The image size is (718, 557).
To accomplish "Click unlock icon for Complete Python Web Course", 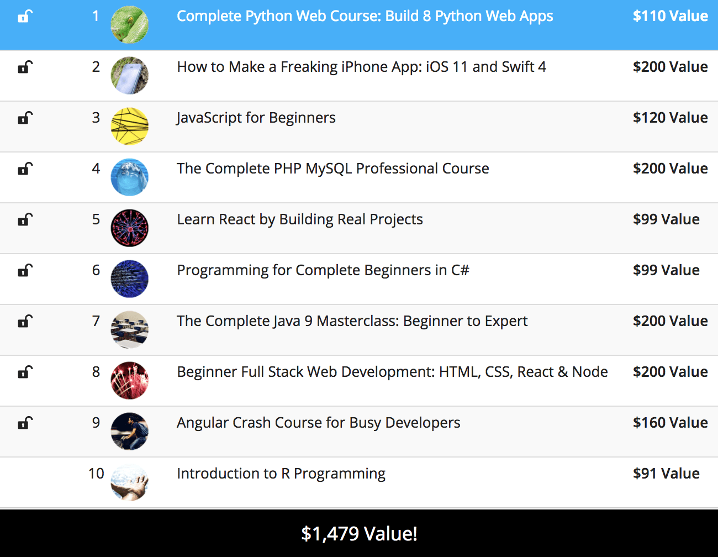I will (x=25, y=17).
